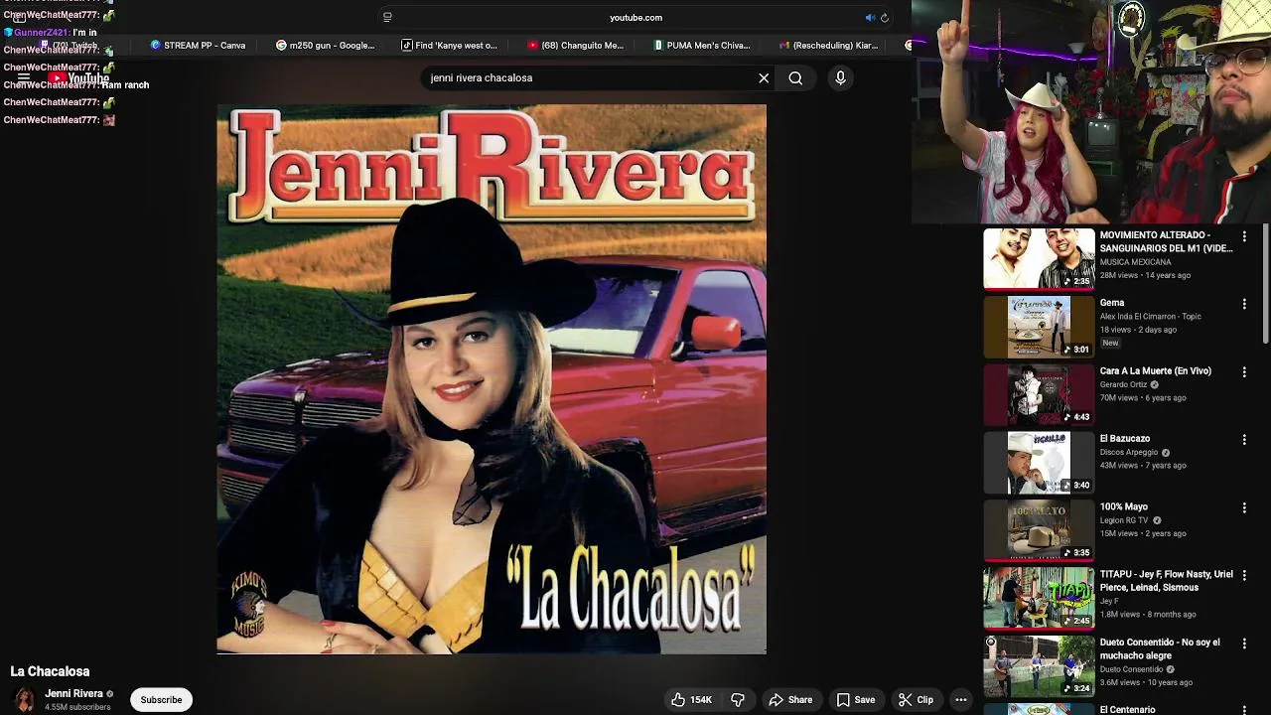Open the Jenni Rivera channel name link
Image resolution: width=1271 pixels, height=715 pixels.
(x=73, y=693)
